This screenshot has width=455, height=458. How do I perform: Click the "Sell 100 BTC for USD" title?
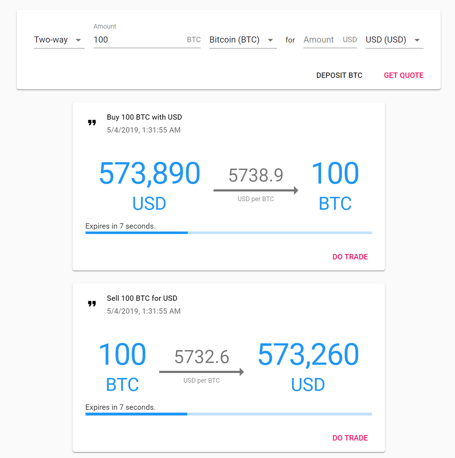point(142,298)
